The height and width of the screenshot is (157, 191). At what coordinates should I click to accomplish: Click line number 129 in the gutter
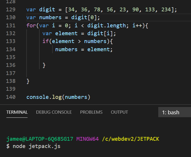tap(11, 10)
